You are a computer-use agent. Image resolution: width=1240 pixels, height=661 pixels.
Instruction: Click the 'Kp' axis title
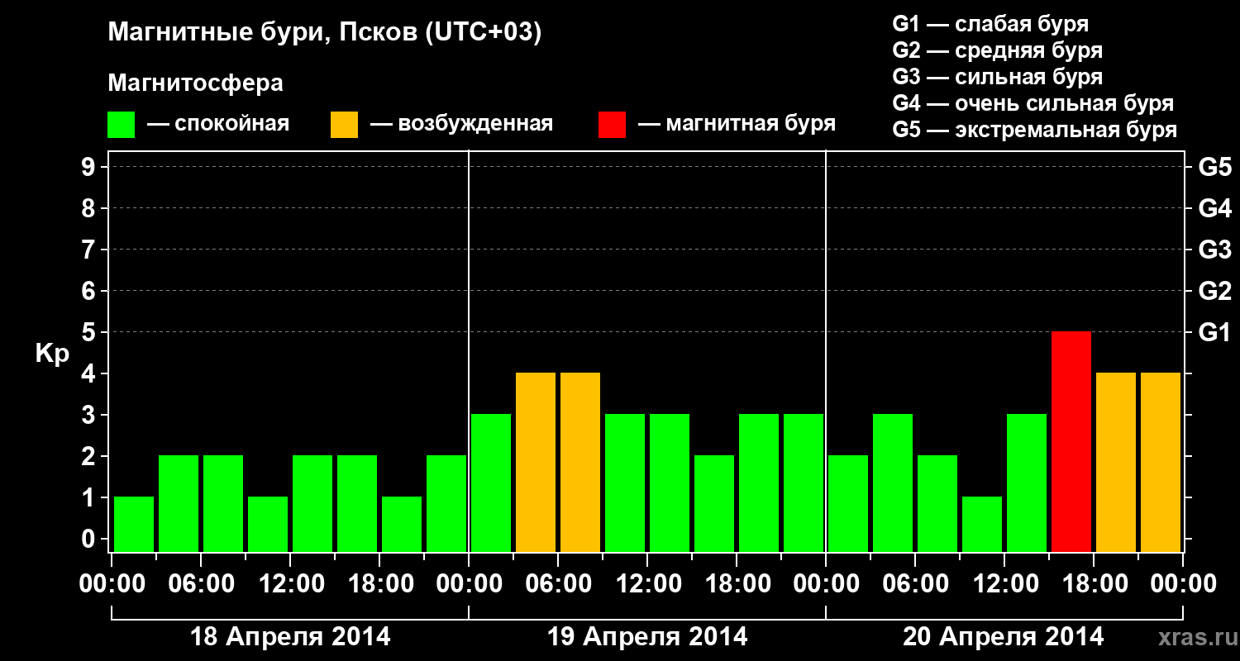coord(52,354)
